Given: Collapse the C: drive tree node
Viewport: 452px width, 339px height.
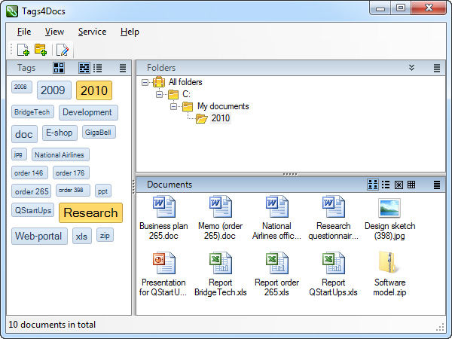Looking at the screenshot, I should click(x=160, y=94).
